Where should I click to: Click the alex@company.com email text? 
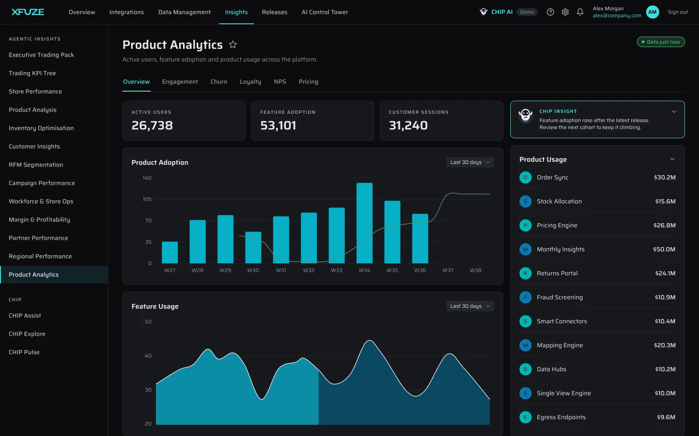tap(617, 16)
